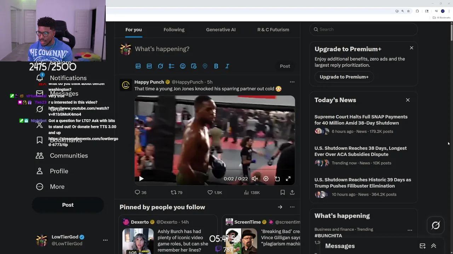453x254 pixels.
Task: Click the Dexerto account name
Action: [140, 222]
